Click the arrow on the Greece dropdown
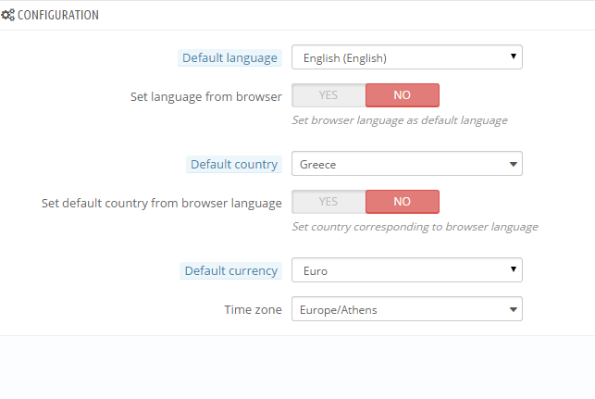Viewport: 595px width, 399px height. pyautogui.click(x=513, y=164)
